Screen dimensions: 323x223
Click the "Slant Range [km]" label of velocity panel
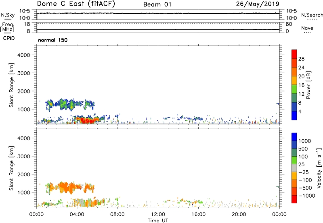tap(11, 168)
